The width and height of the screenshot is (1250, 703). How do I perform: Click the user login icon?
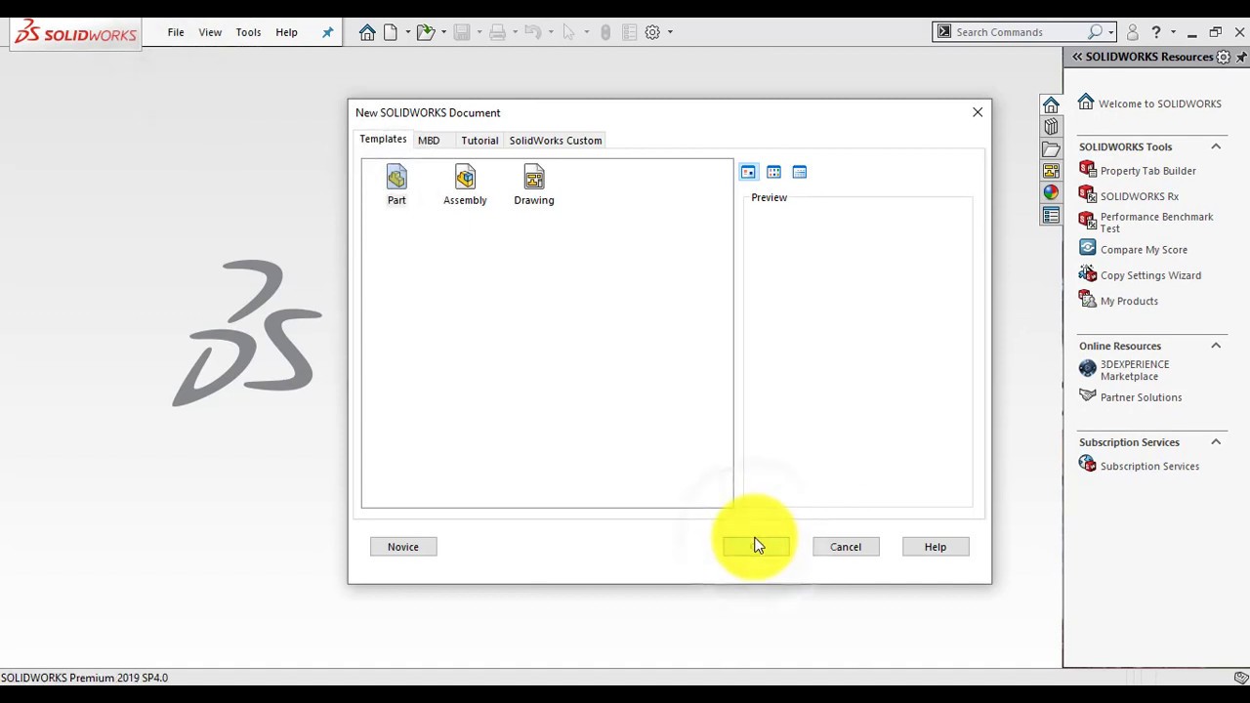tap(1133, 32)
